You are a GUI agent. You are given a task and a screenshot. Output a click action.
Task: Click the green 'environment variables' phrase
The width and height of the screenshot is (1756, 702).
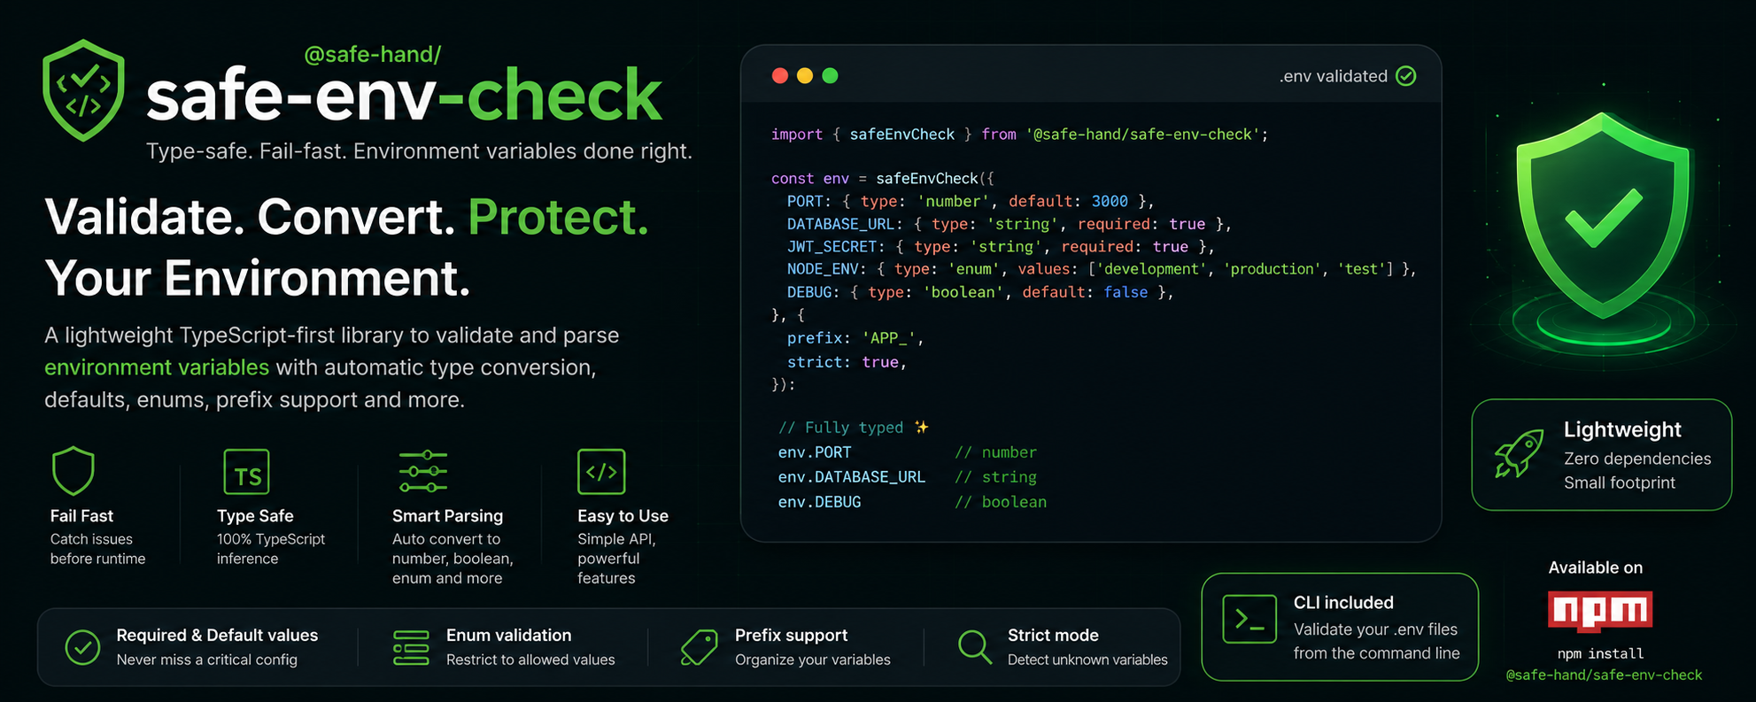(x=157, y=367)
